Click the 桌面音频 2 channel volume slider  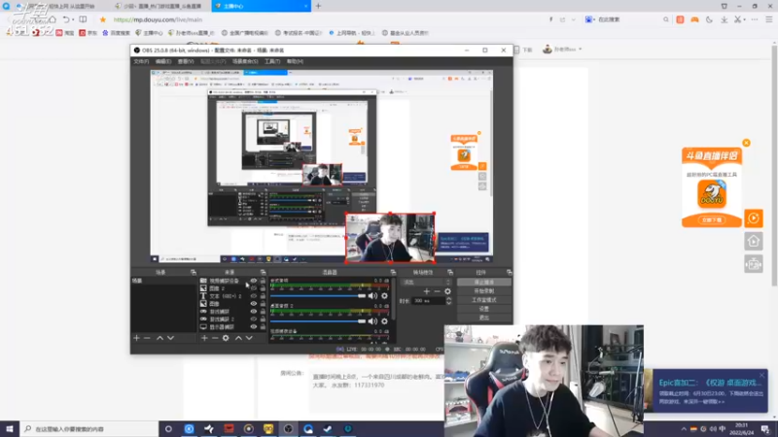click(x=318, y=321)
